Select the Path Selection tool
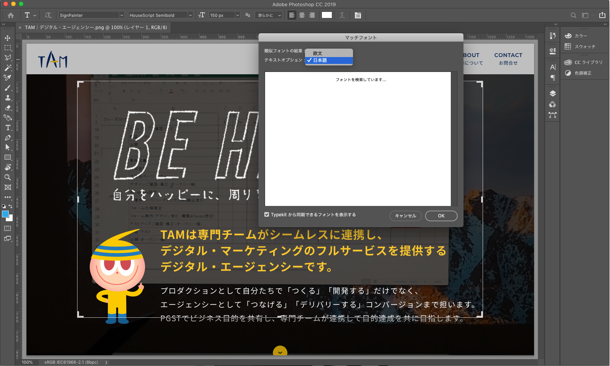The image size is (610, 366). click(x=8, y=147)
